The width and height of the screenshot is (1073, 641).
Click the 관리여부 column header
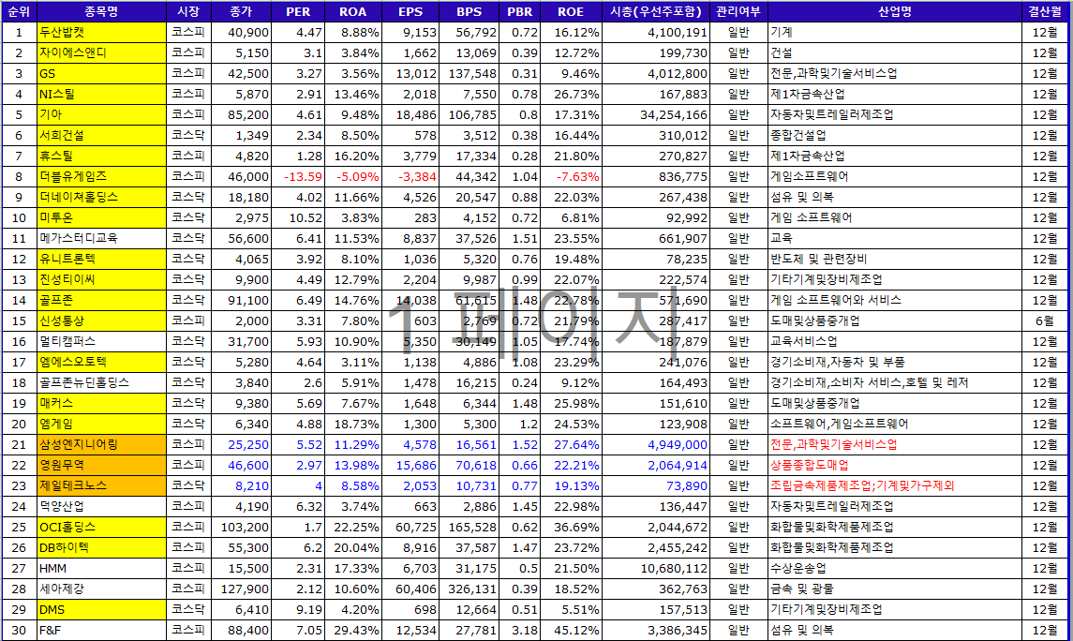pyautogui.click(x=738, y=11)
